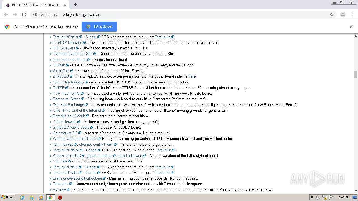Dismiss the default browser notification bar
This screenshot has width=358, height=201.
pos(351,27)
